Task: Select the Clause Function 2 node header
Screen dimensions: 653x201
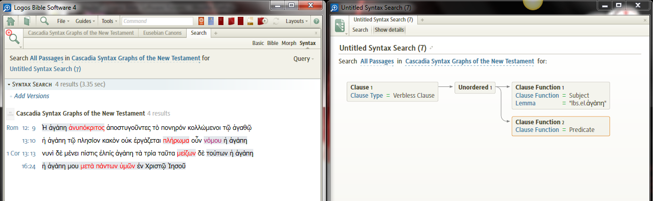Action: (x=539, y=122)
